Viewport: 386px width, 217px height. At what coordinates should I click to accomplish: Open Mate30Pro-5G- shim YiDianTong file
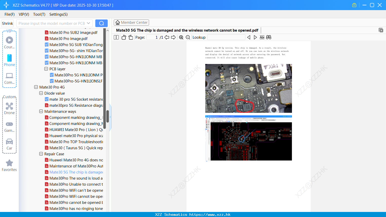tap(74, 51)
